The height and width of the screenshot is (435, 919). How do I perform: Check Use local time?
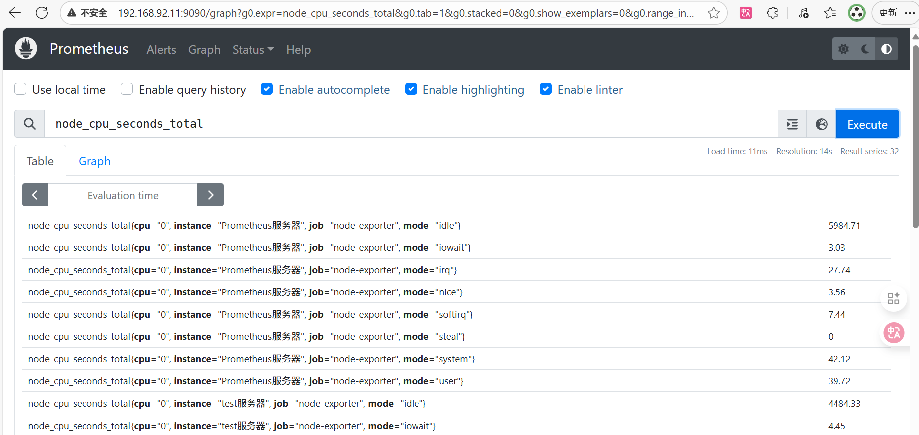coord(20,89)
